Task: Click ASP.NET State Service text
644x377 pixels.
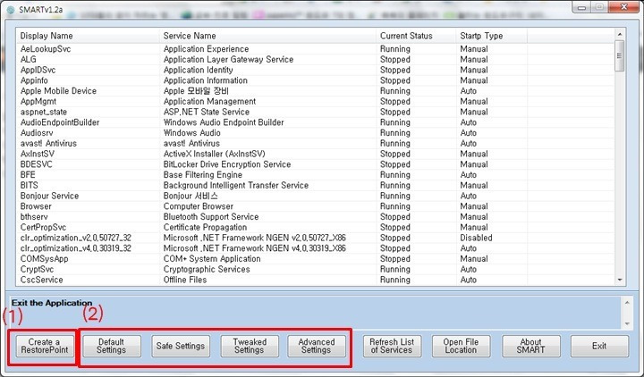Action: 207,112
